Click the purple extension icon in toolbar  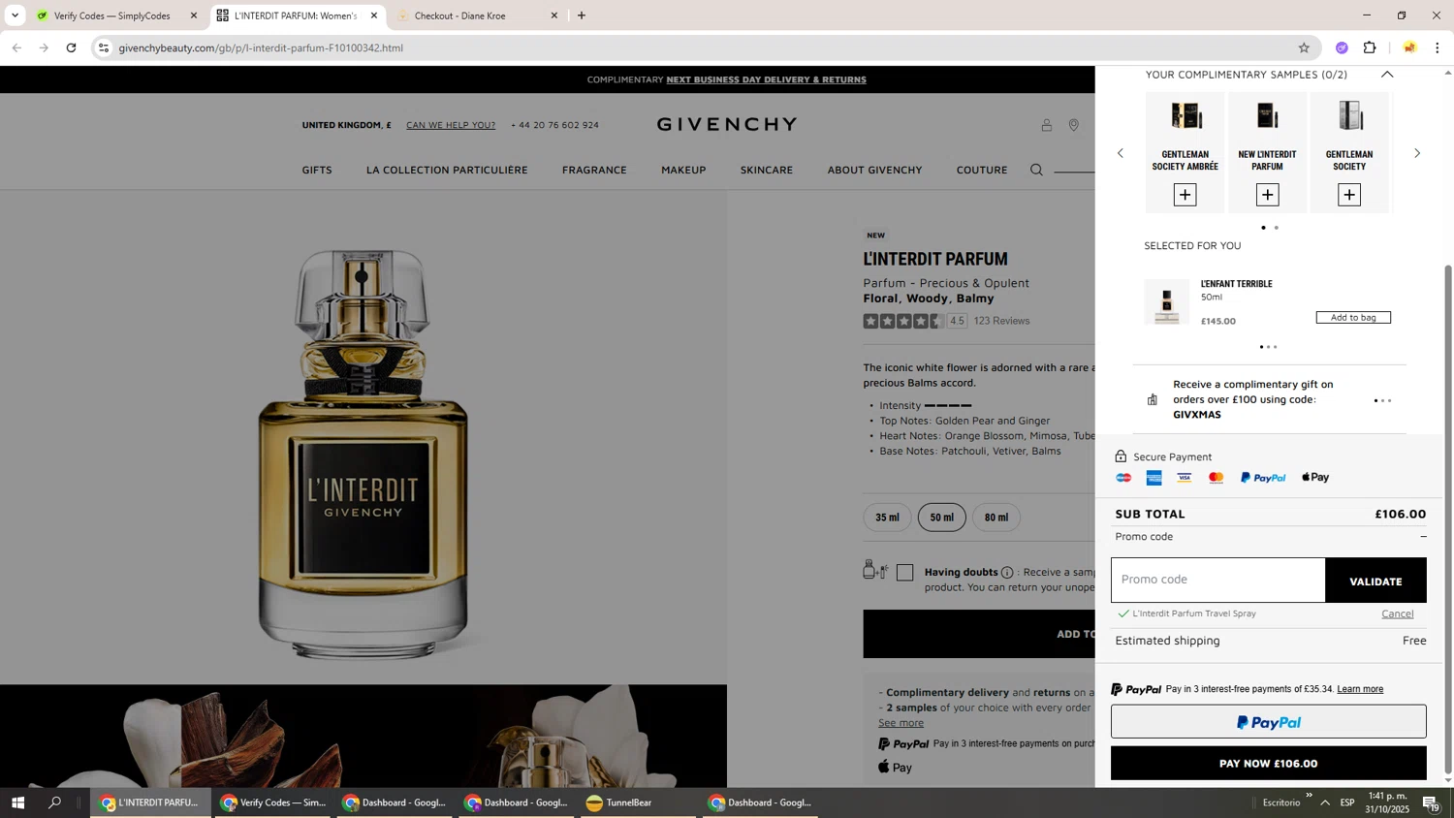1342,47
